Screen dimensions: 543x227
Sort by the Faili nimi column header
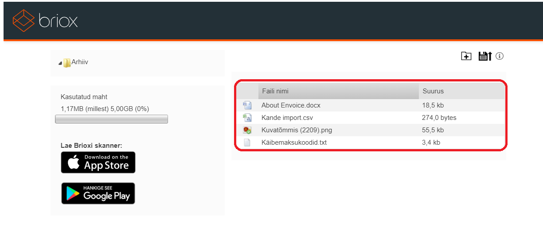click(338, 91)
